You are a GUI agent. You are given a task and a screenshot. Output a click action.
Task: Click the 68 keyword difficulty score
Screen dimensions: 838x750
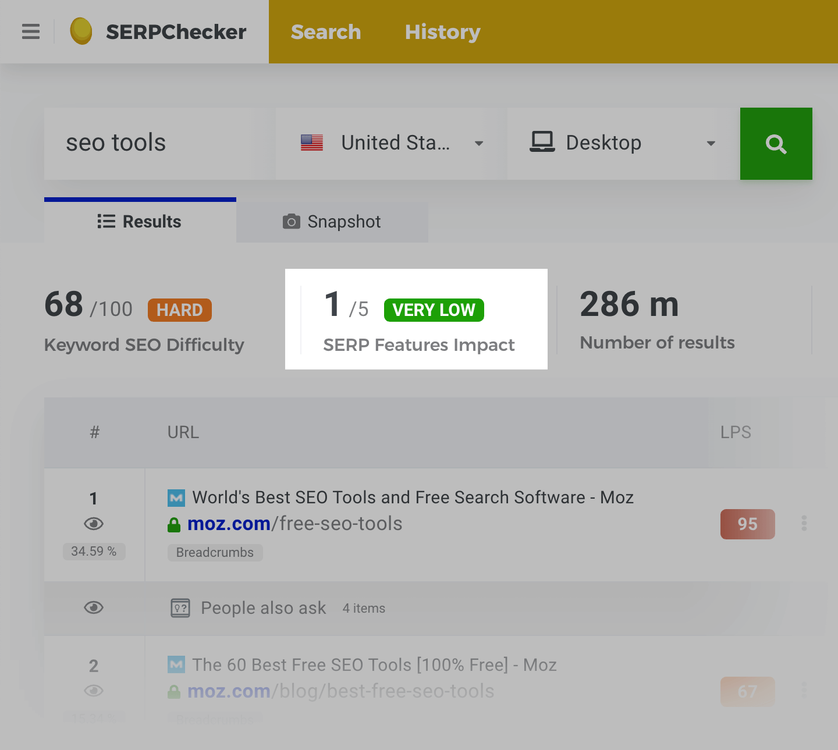tap(63, 304)
